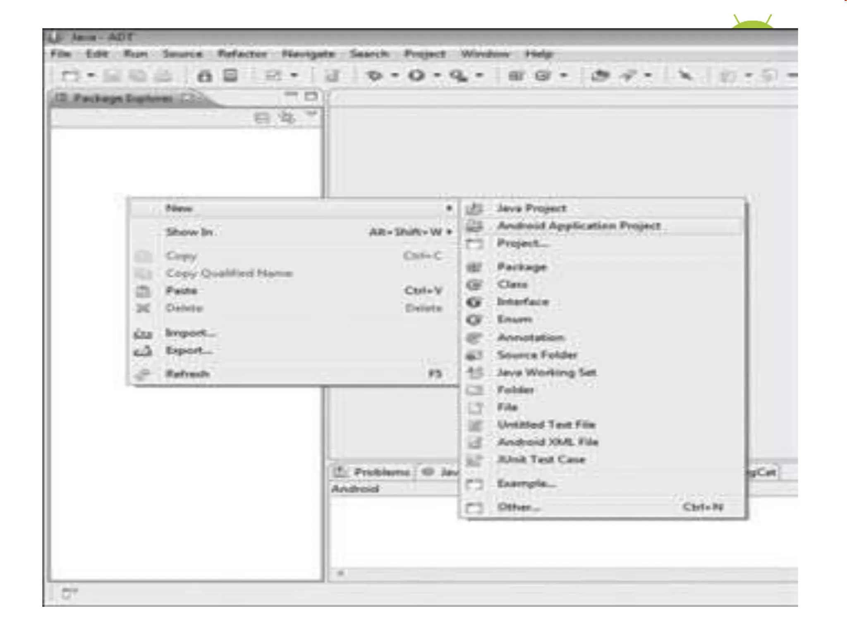Select Class in the New submenu
The image size is (847, 635).
coord(512,284)
